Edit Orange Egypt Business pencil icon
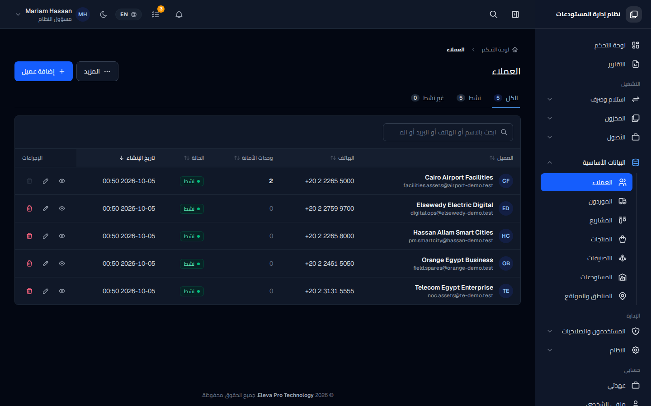651x406 pixels. point(46,263)
